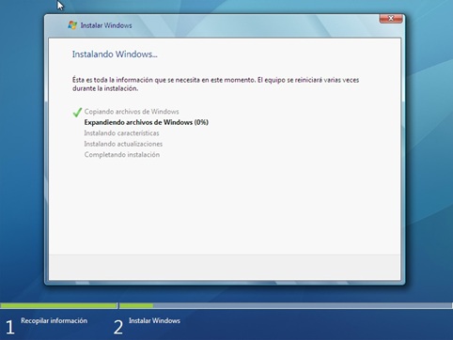Click 'Completando instalación' step
This screenshot has height=340, width=453.
tap(122, 154)
